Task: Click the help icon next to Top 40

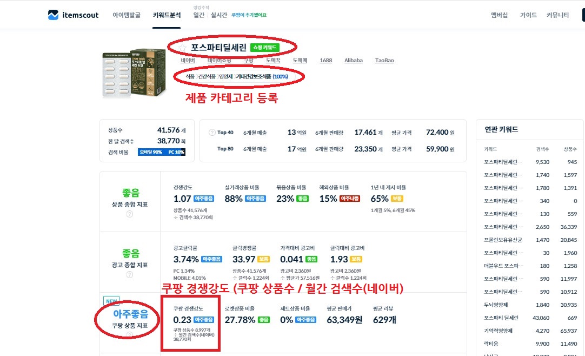Action: [212, 133]
